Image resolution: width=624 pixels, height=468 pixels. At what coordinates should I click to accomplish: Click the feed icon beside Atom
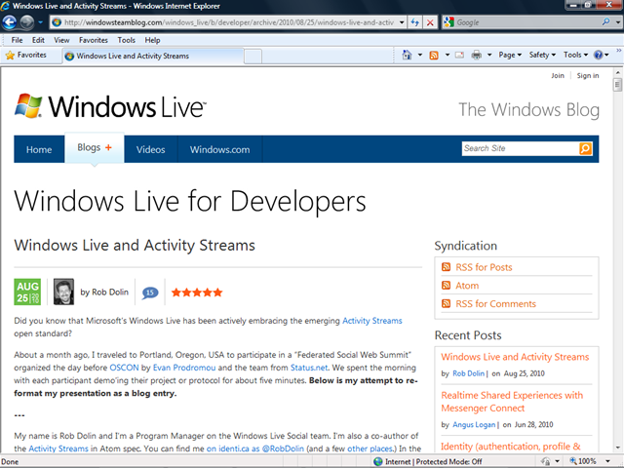click(x=447, y=286)
